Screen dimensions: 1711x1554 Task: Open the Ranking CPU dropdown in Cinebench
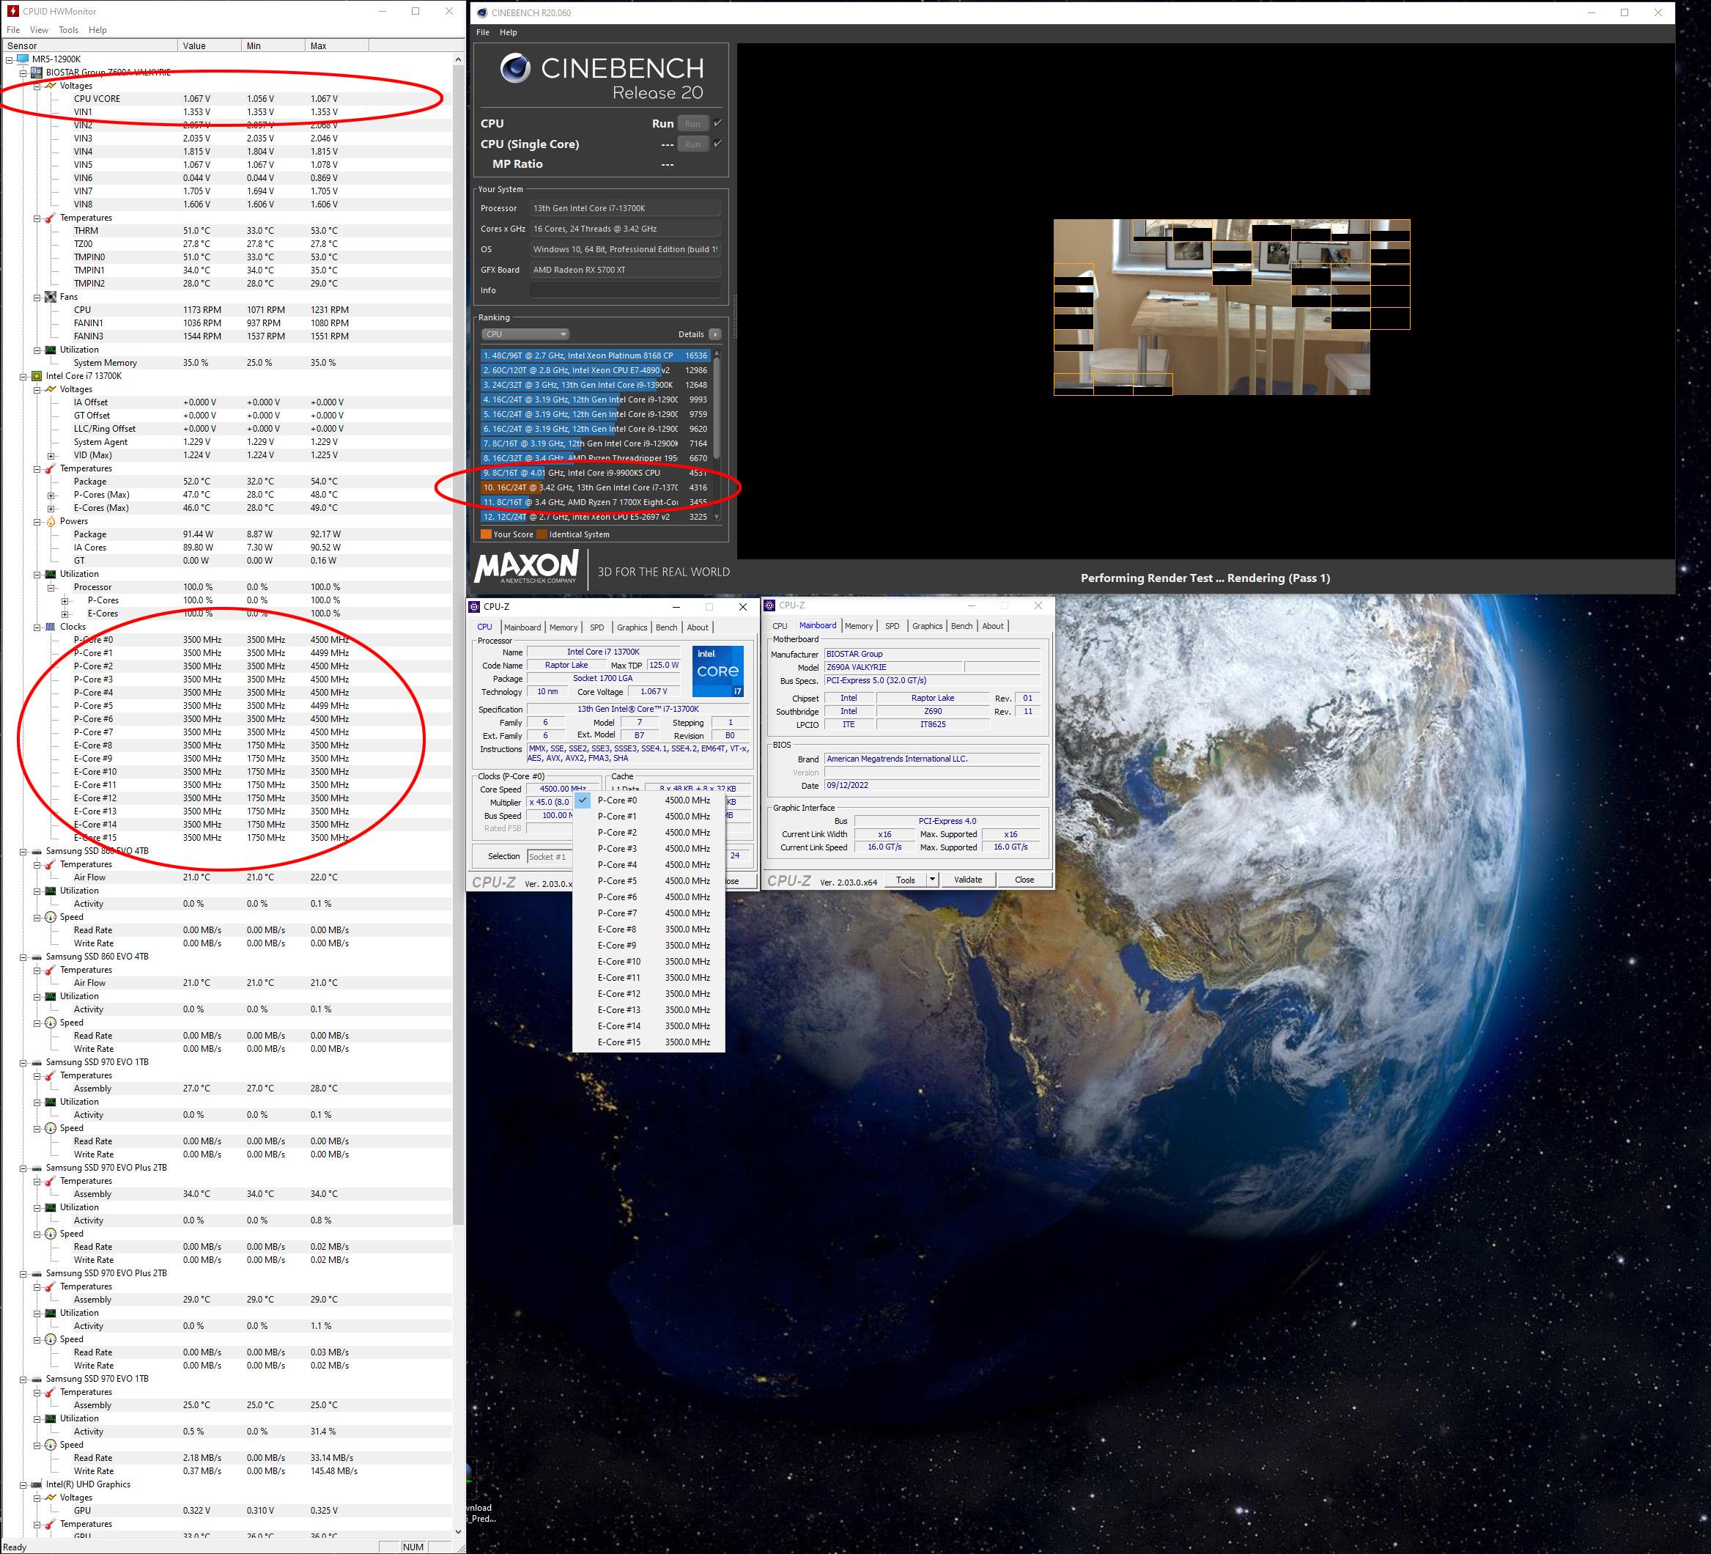[525, 334]
